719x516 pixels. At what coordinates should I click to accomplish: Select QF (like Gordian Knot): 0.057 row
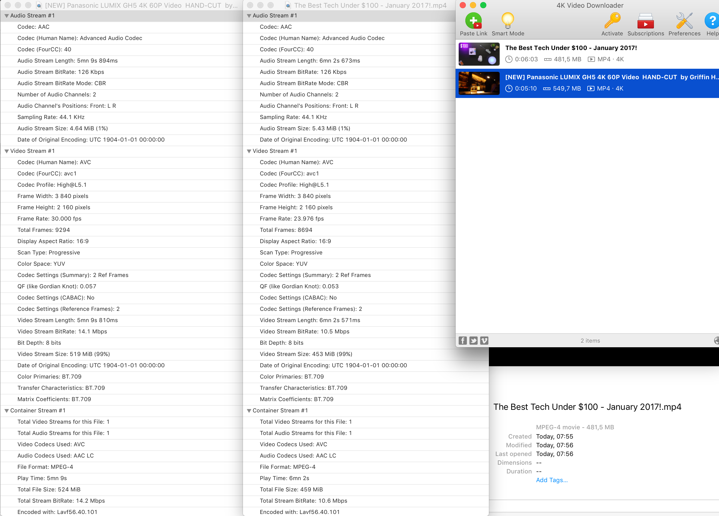coord(121,286)
